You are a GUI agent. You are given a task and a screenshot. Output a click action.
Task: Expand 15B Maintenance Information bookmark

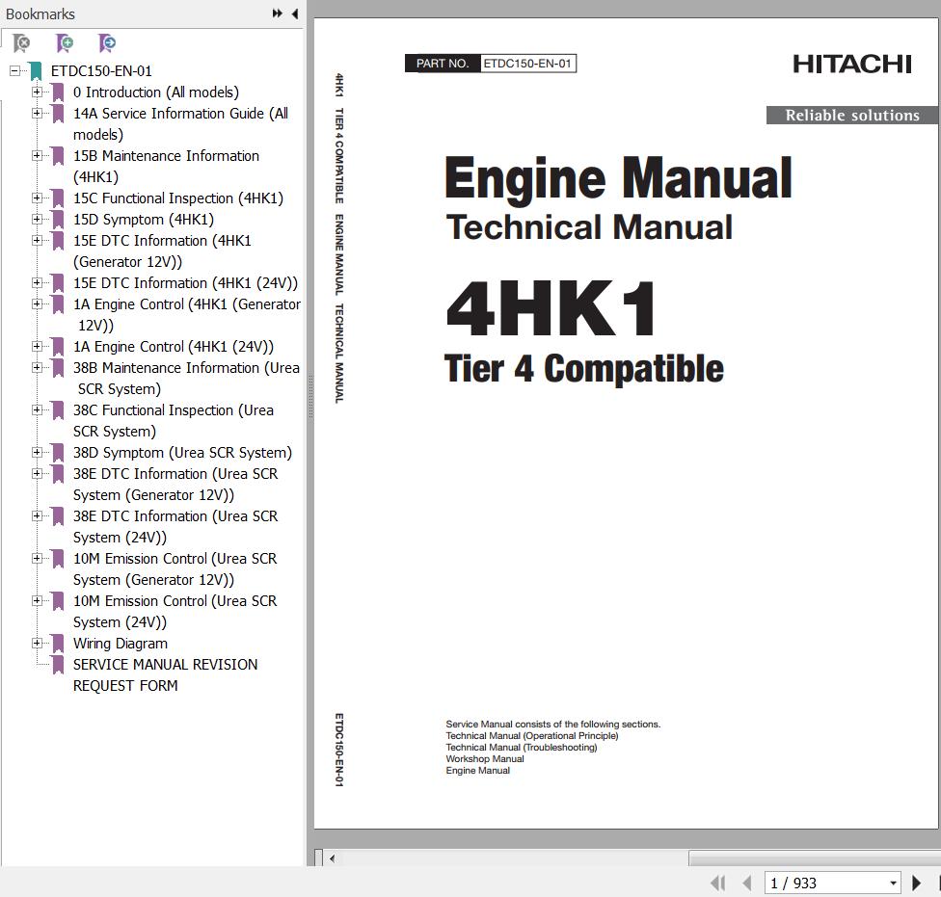coord(38,155)
